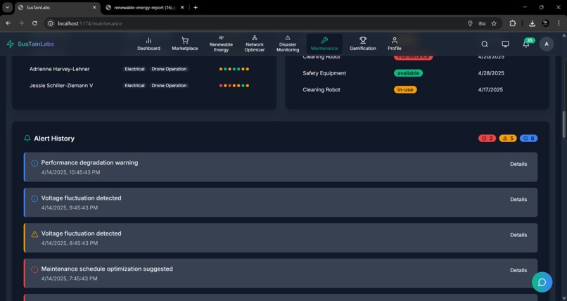Click info icon of 9:45:43 PM voltage alert
567x301 pixels.
click(x=34, y=199)
